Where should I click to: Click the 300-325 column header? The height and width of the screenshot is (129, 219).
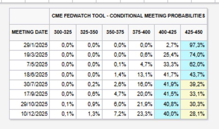(x=63, y=32)
